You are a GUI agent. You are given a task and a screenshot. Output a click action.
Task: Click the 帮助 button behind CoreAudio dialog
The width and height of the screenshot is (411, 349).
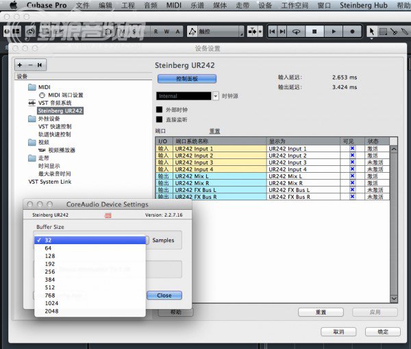pos(175,312)
